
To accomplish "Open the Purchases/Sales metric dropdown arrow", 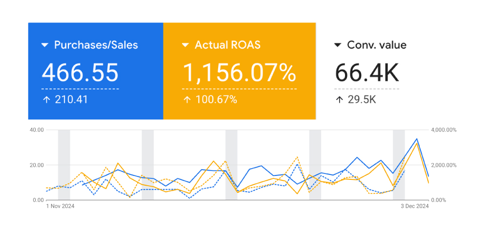I will tap(45, 45).
